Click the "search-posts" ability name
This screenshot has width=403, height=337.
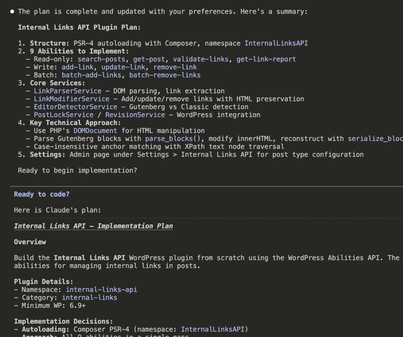coord(101,59)
